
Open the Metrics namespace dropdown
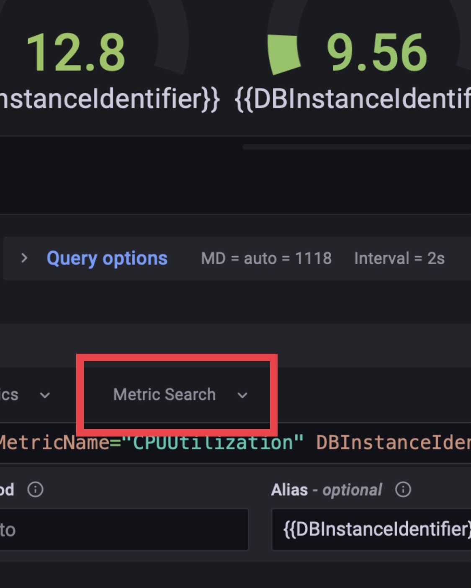(x=25, y=395)
